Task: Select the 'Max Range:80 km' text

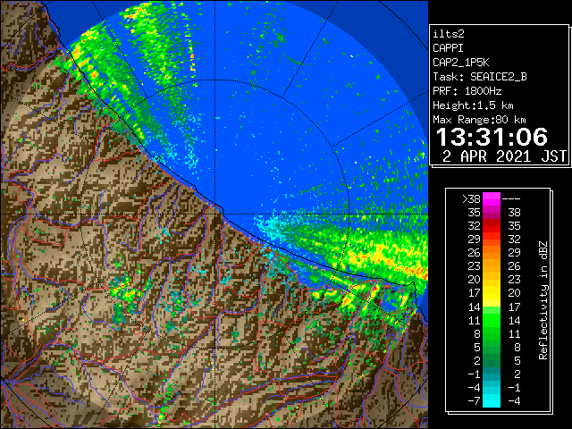Action: tap(479, 120)
